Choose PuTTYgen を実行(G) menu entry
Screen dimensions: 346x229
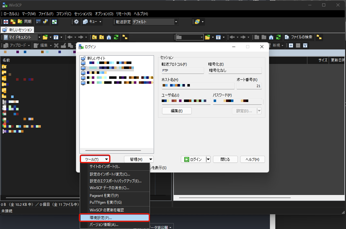pos(105,202)
